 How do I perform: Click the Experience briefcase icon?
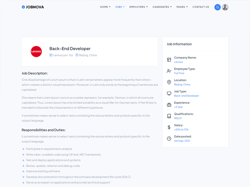click(x=169, y=105)
